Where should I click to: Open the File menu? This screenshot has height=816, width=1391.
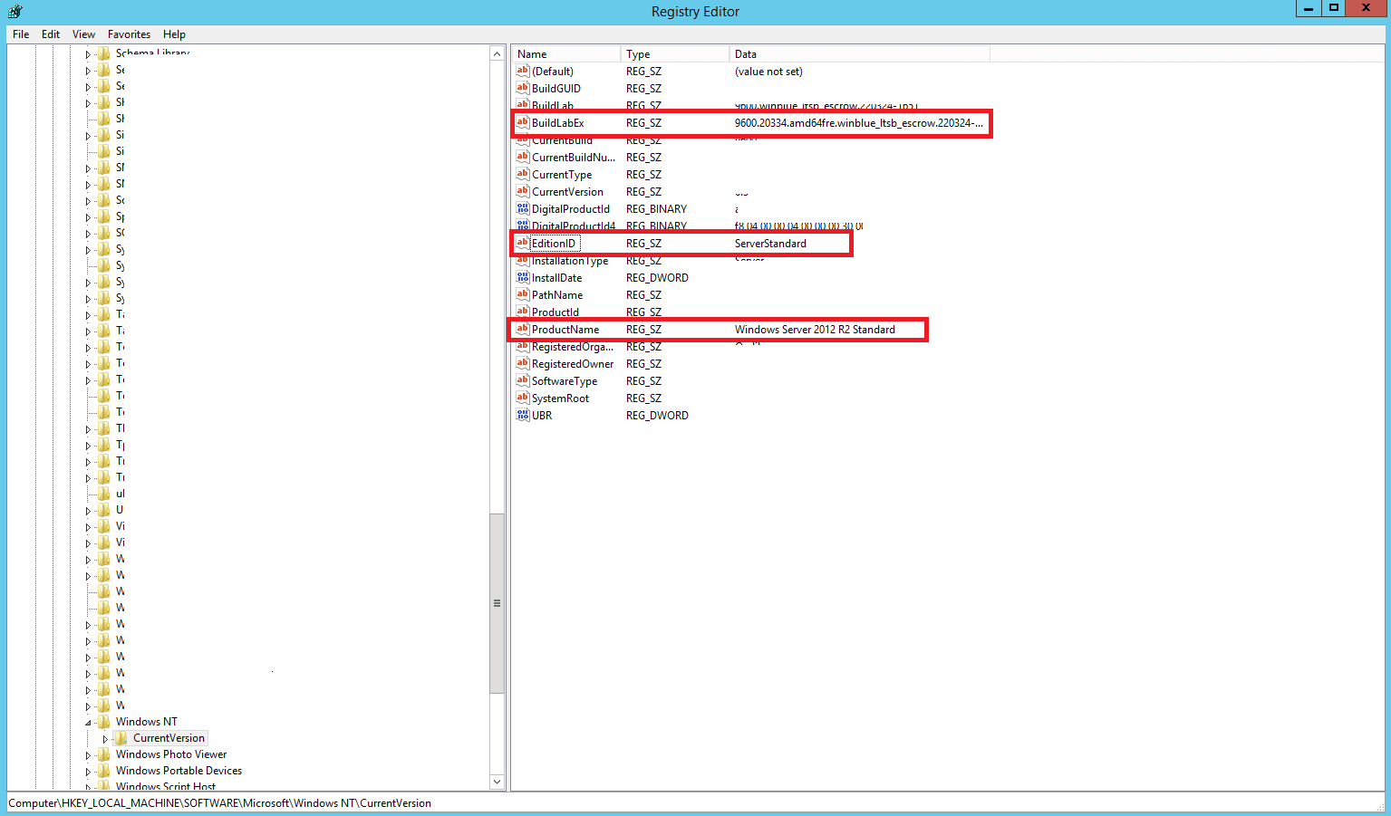[21, 34]
